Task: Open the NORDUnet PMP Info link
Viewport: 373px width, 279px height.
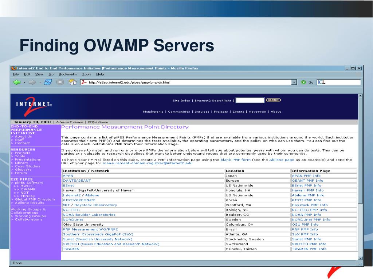Action: click(x=311, y=220)
